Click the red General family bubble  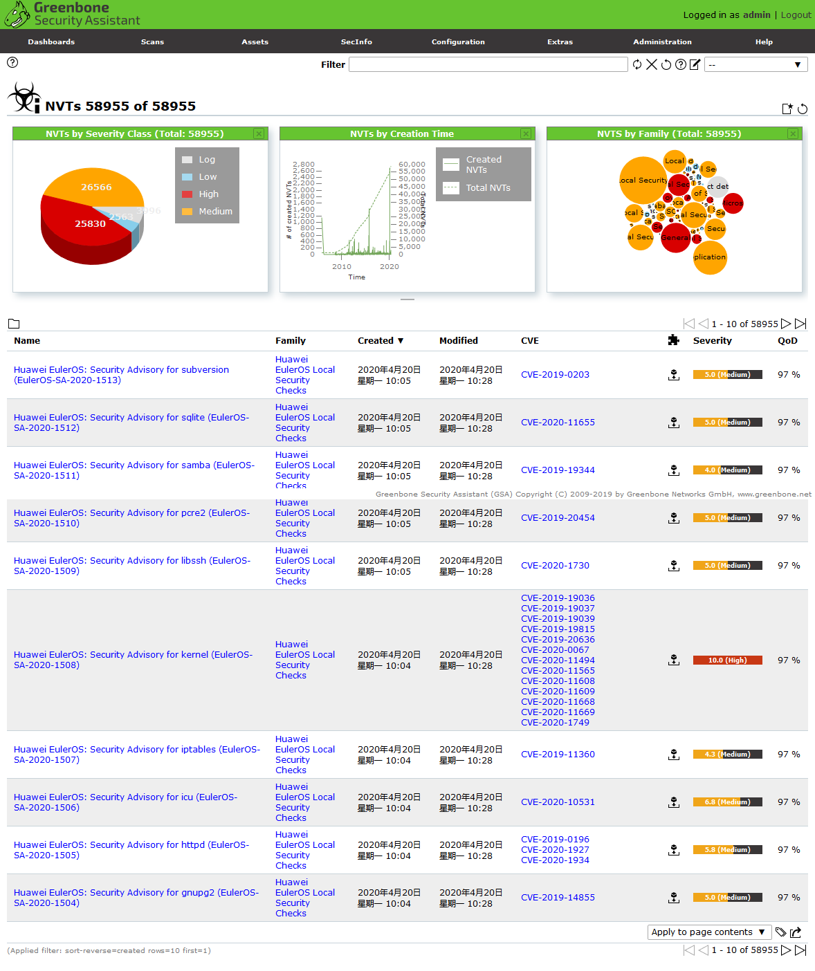675,238
